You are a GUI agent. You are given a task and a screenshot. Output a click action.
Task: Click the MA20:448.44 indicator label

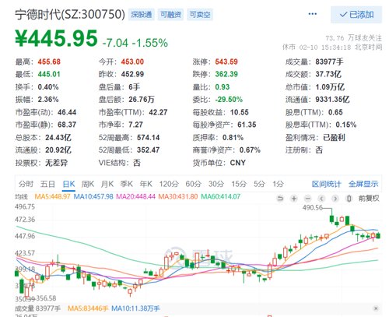pos(135,196)
